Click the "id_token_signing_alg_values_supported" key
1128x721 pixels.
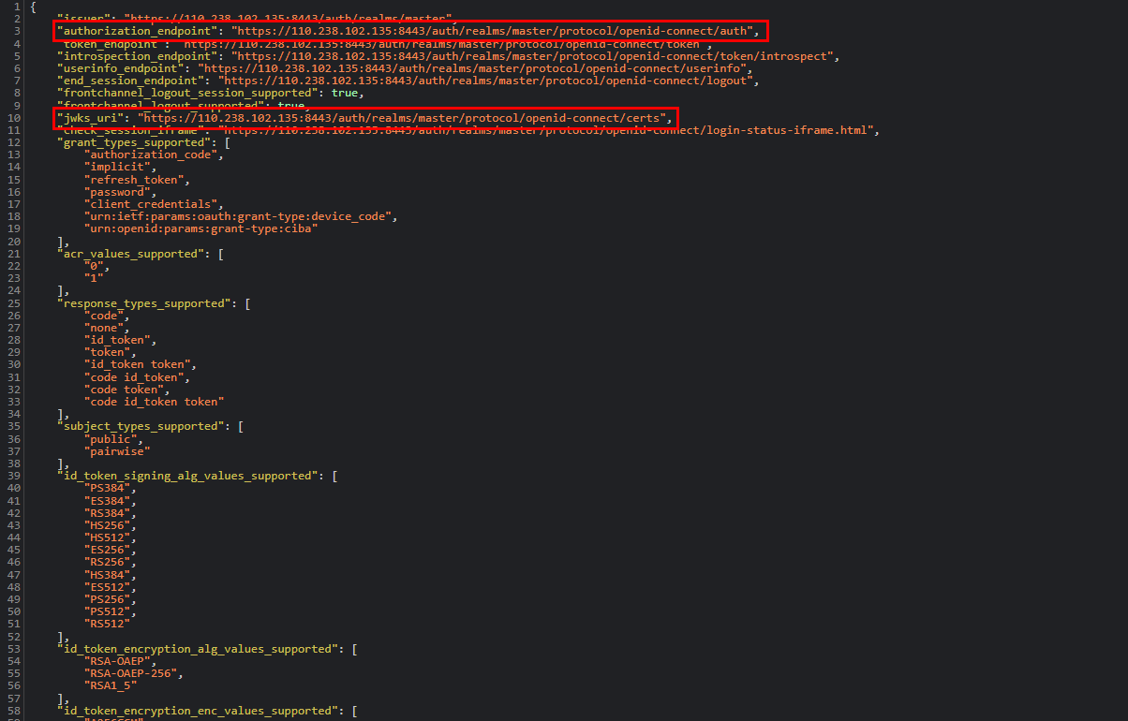[x=187, y=475]
